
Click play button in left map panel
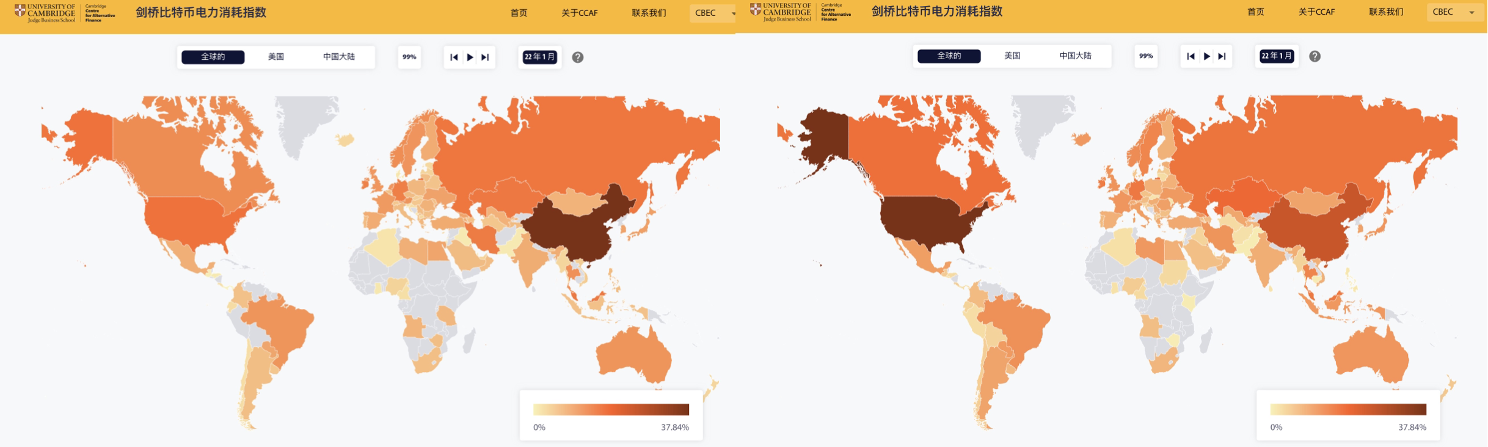coord(470,57)
